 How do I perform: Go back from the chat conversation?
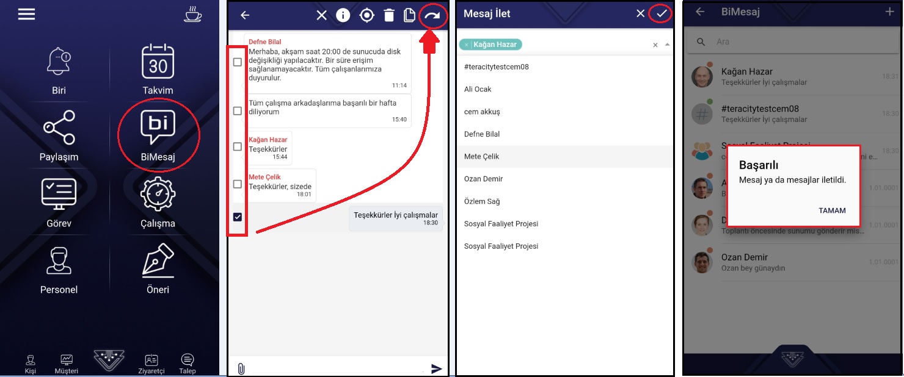pyautogui.click(x=245, y=15)
